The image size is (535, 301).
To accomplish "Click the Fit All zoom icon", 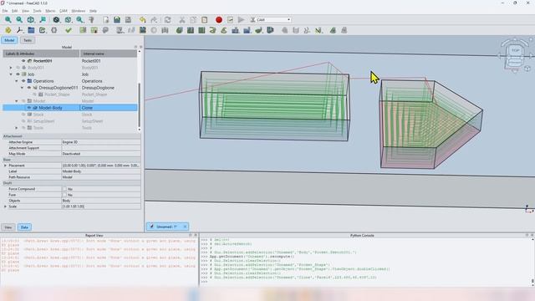I will (x=8, y=20).
